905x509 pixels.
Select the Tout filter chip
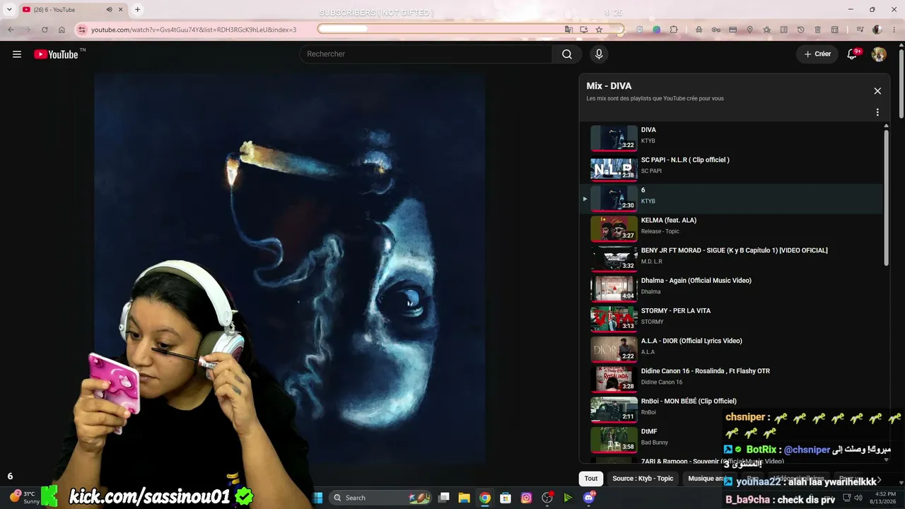[591, 479]
